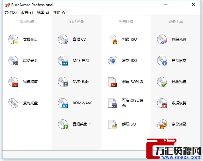Click the 启动光盘 boot disc icon

point(13,60)
